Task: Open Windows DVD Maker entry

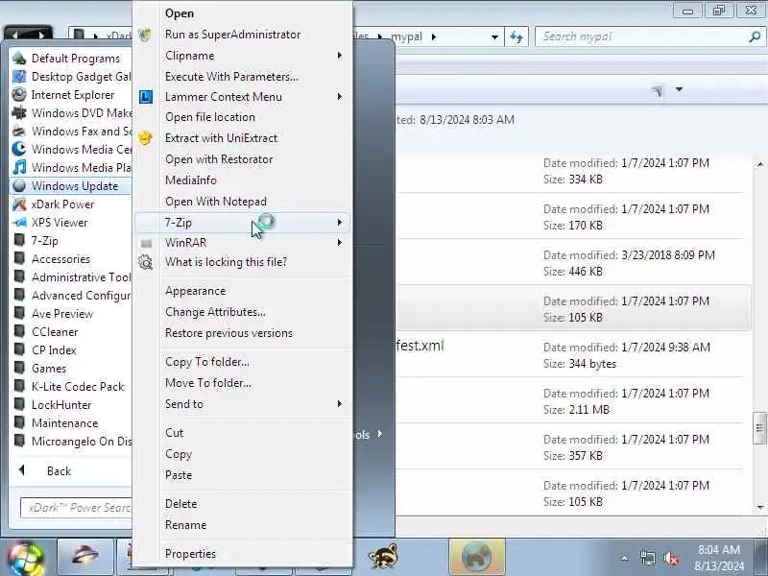Action: (x=71, y=113)
